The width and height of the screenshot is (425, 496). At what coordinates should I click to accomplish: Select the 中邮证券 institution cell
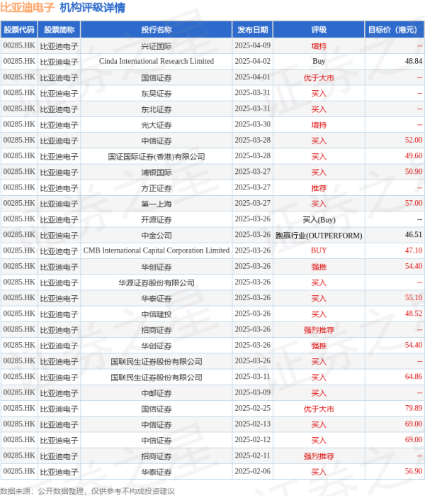pos(157,393)
